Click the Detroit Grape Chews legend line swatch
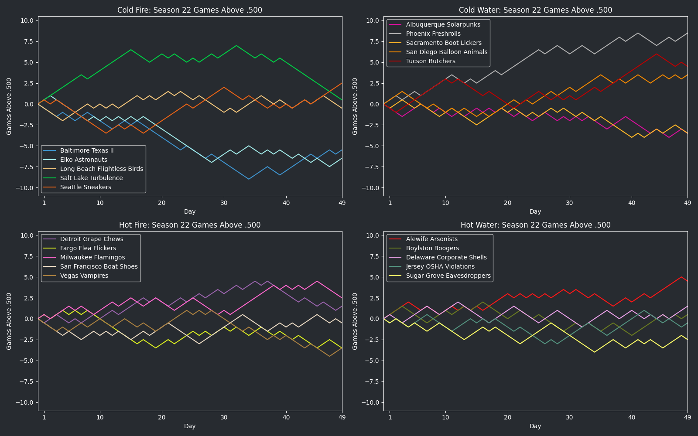The height and width of the screenshot is (436, 698). coord(50,239)
